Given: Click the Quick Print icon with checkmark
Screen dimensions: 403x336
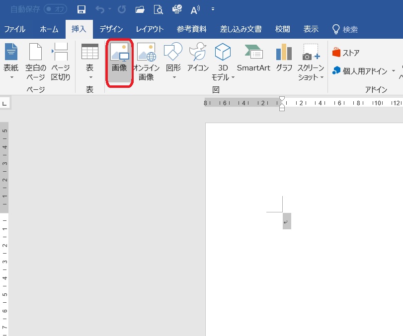Looking at the screenshot, I should click(x=177, y=9).
